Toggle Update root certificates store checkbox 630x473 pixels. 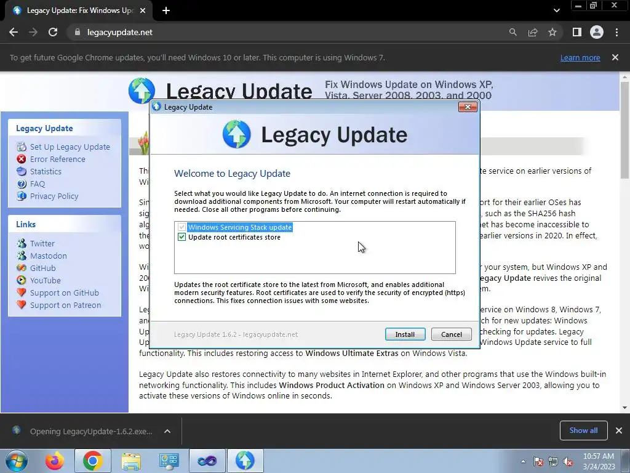click(181, 237)
